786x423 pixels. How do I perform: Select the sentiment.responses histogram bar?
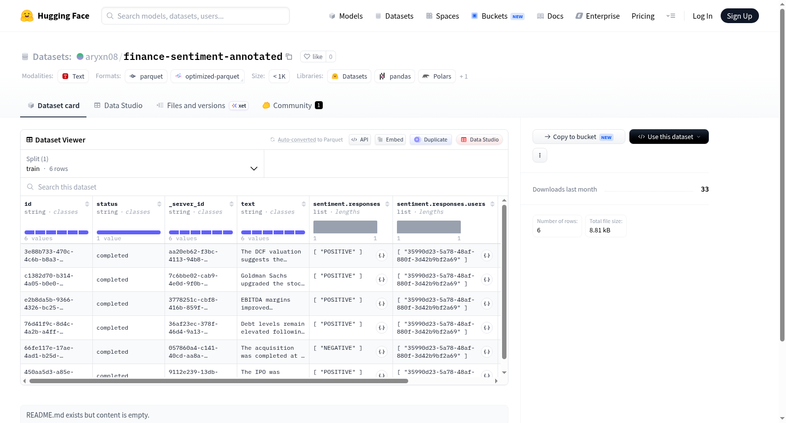tap(345, 226)
